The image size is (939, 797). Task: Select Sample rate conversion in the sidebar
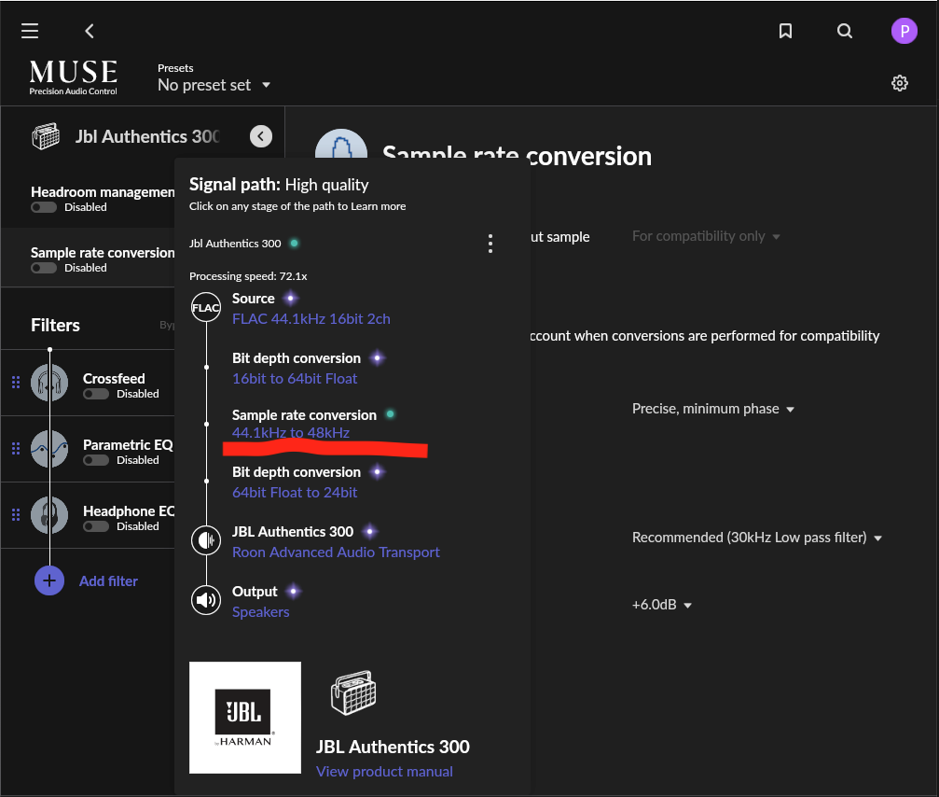point(102,253)
